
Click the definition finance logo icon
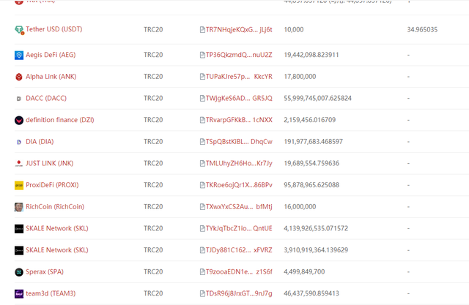tap(19, 120)
